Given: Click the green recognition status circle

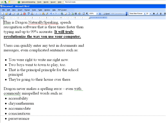Looking at the screenshot, I should point(19,2).
